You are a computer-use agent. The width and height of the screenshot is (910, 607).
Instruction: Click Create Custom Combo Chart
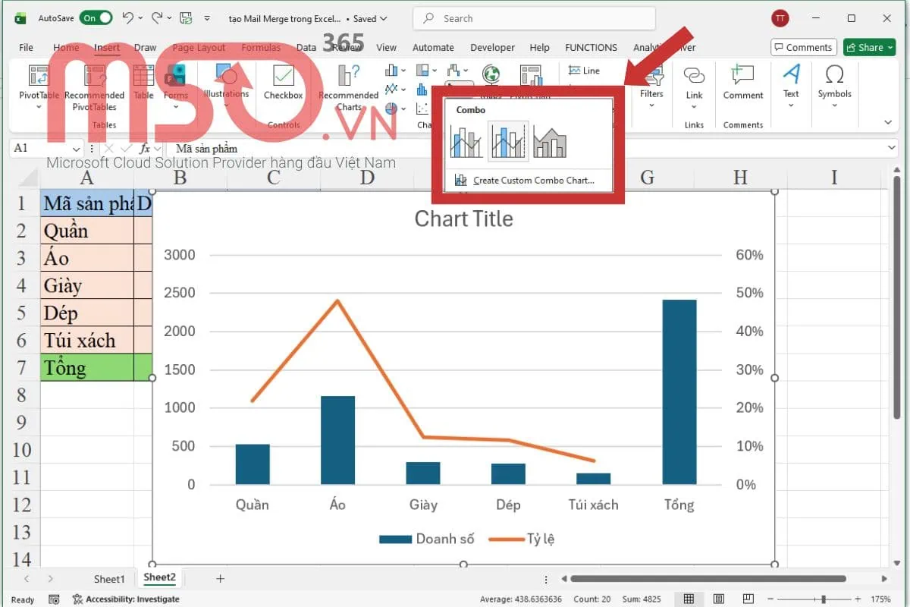click(x=530, y=180)
